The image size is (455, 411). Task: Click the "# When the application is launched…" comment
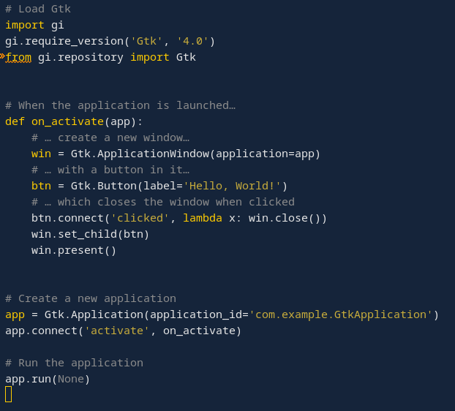[120, 105]
